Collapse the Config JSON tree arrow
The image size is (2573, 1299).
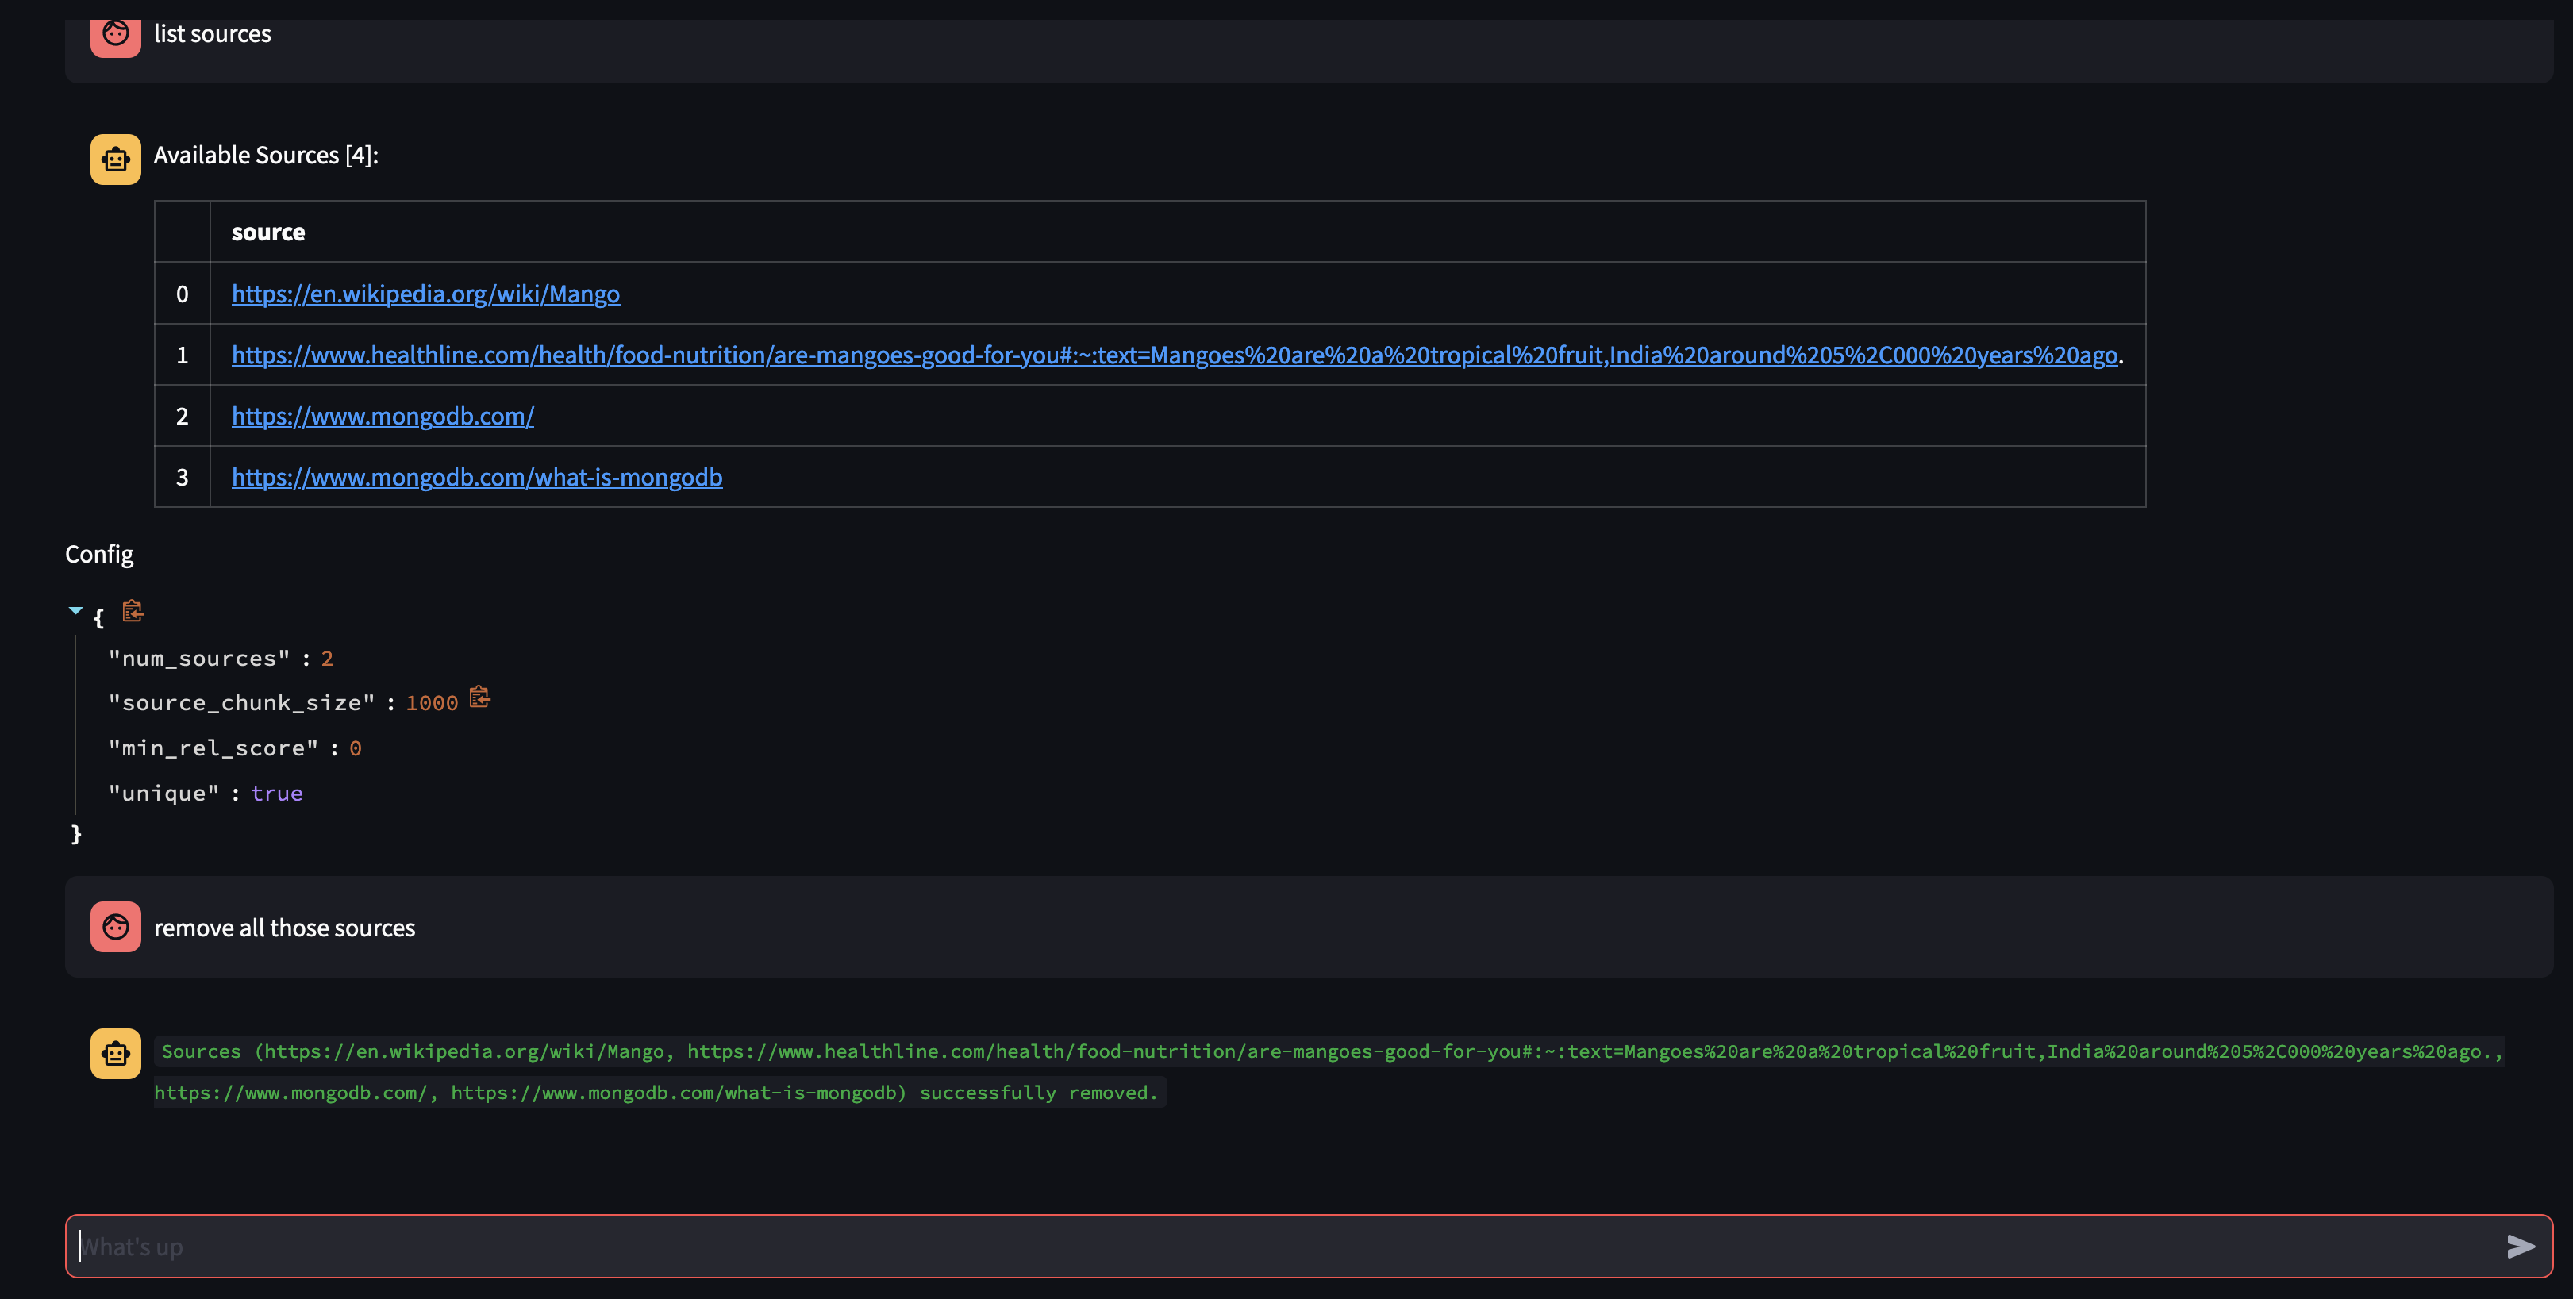point(76,610)
